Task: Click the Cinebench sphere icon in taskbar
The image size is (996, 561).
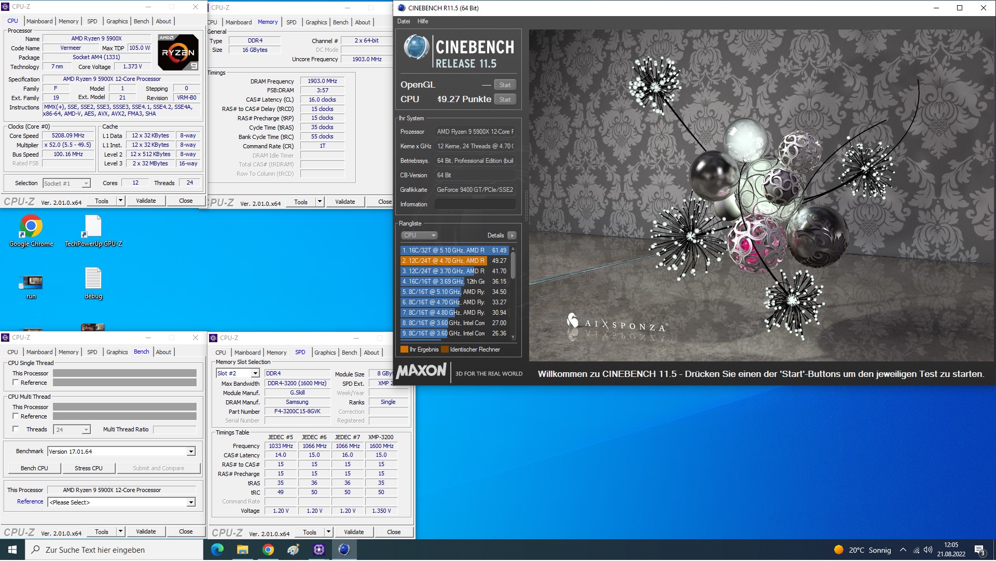Action: point(344,550)
